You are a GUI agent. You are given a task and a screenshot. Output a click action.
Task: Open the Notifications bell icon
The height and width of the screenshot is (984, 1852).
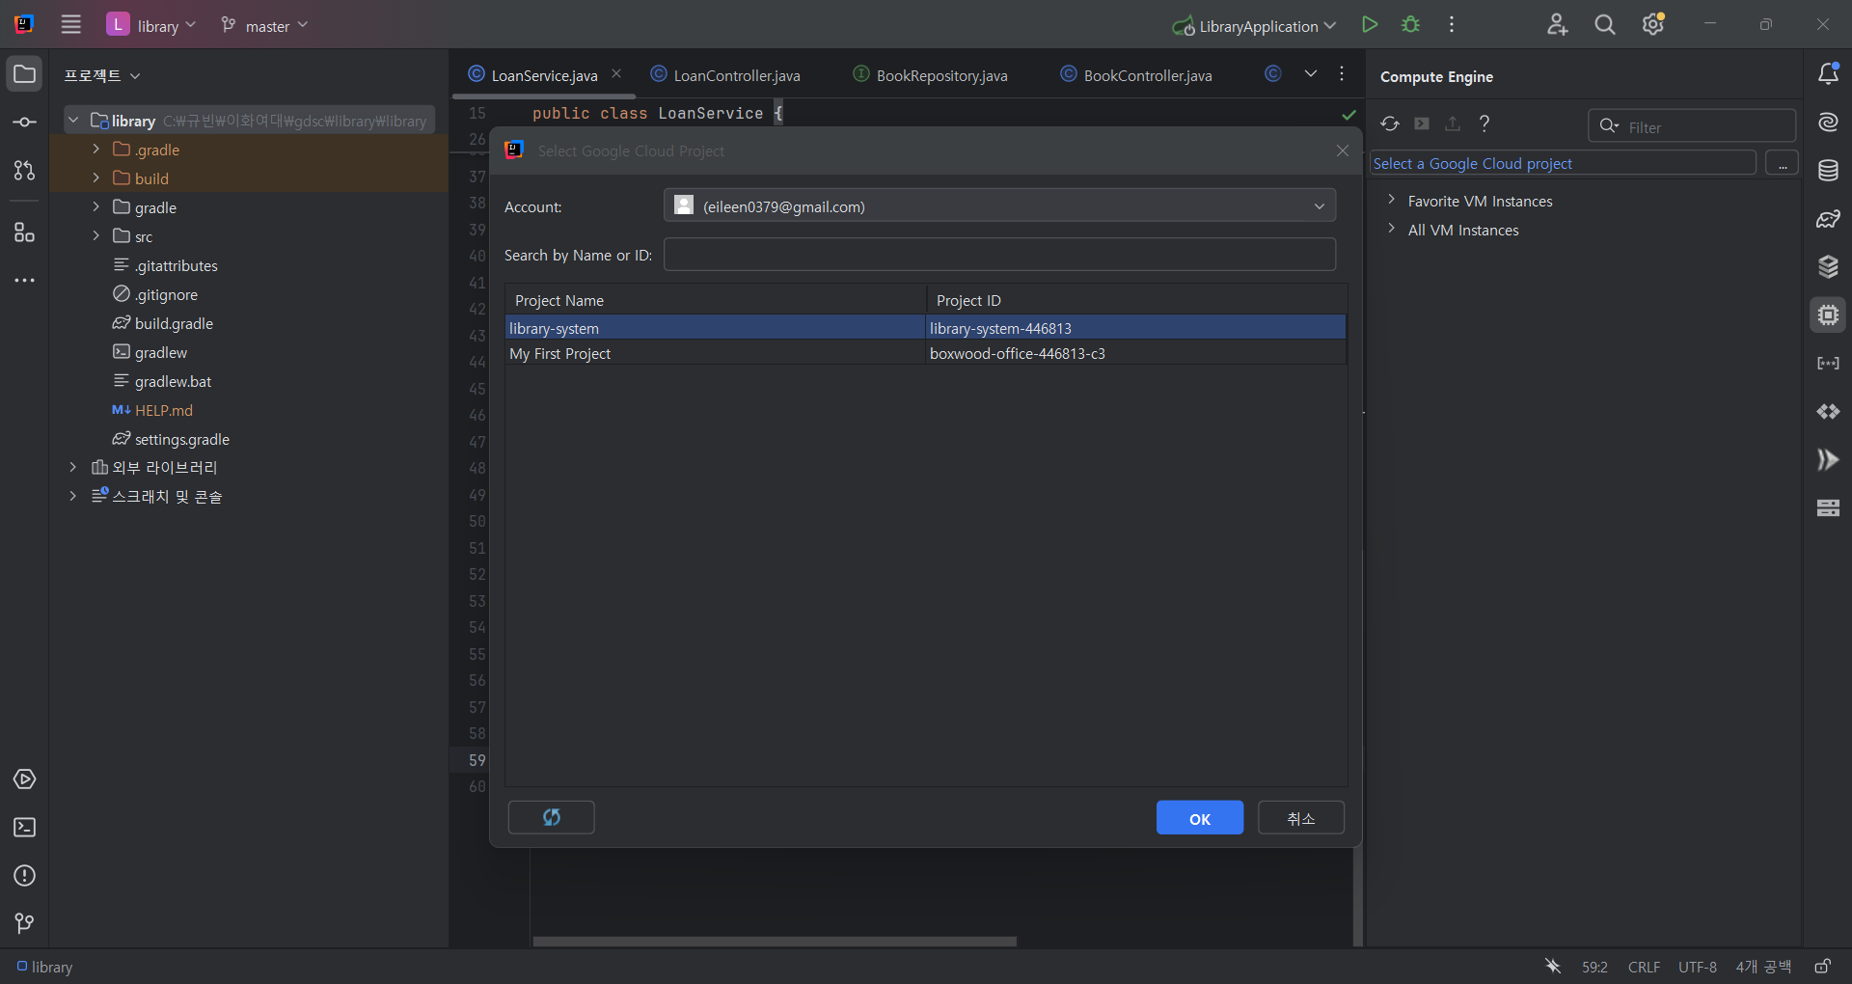[x=1828, y=74]
